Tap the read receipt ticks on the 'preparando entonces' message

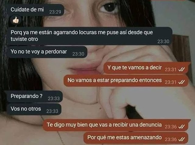(182, 82)
